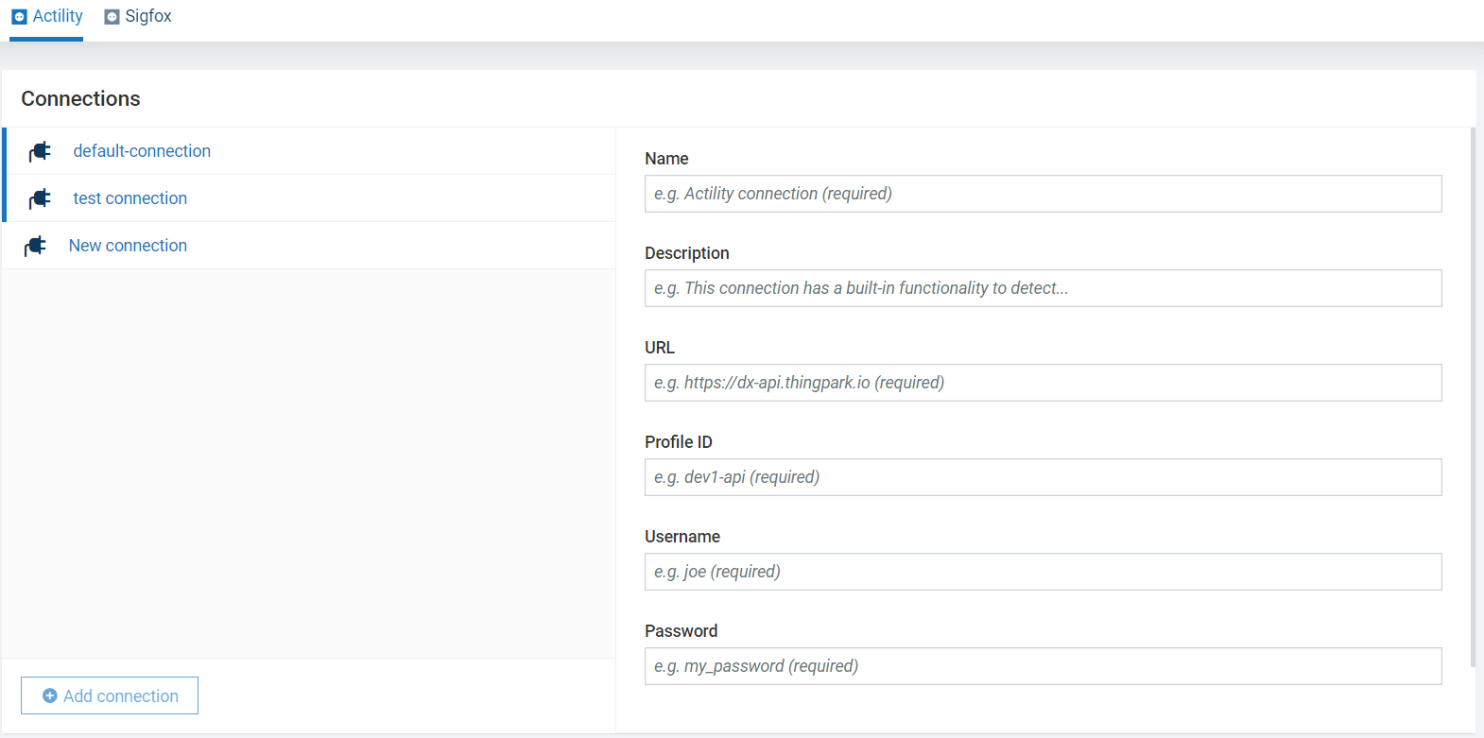Click the form panel vertical scrollbar
Screen dimensions: 1484x738
pyautogui.click(x=1472, y=397)
